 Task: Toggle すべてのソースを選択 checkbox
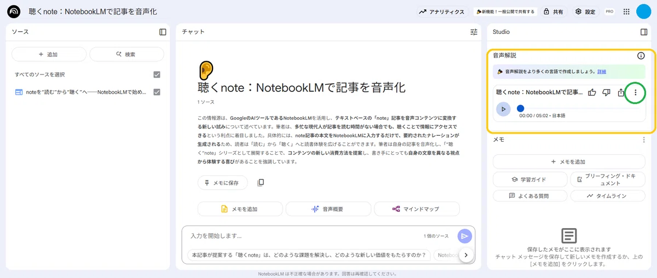(157, 74)
